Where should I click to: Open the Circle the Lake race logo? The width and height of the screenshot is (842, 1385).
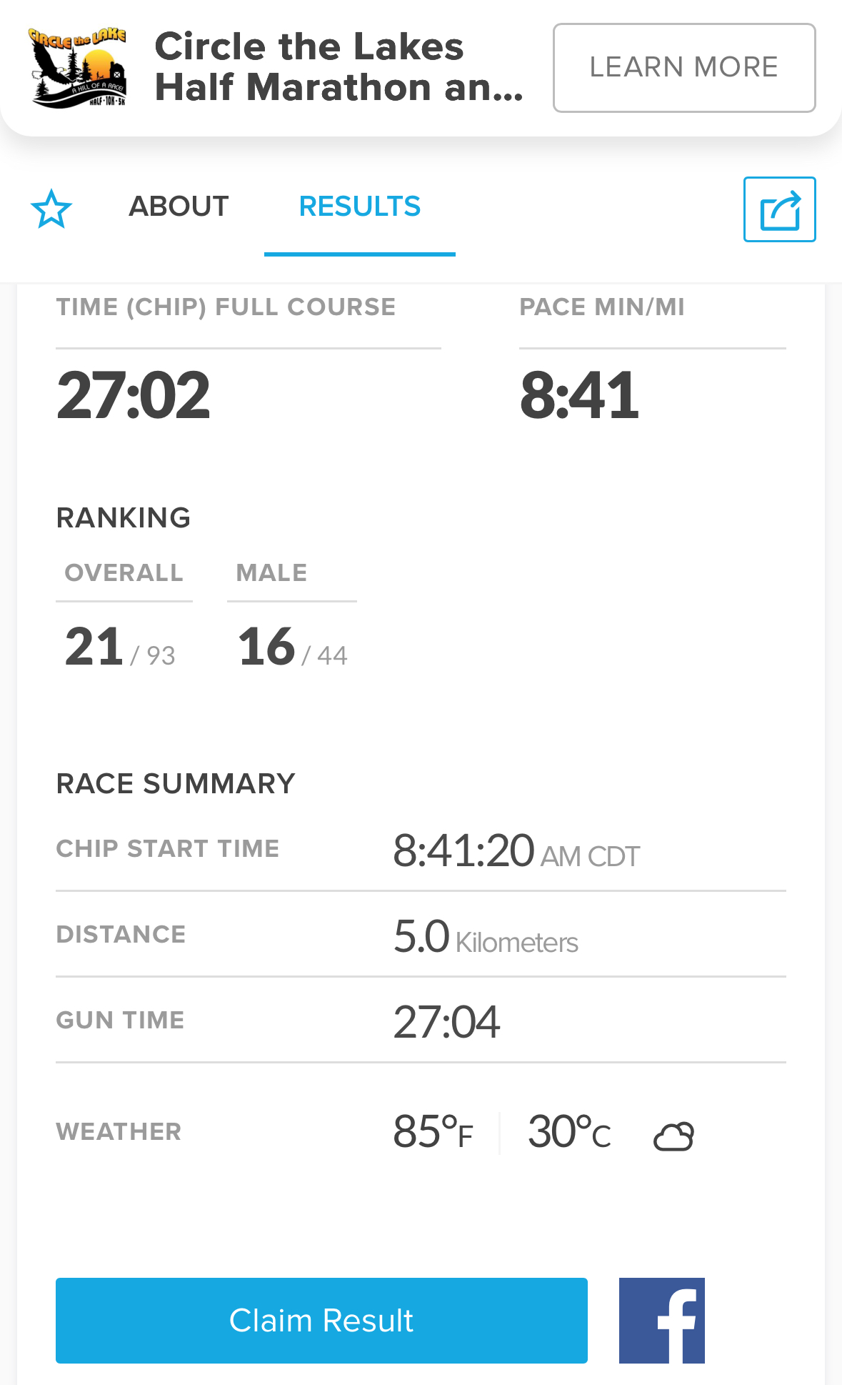point(77,67)
